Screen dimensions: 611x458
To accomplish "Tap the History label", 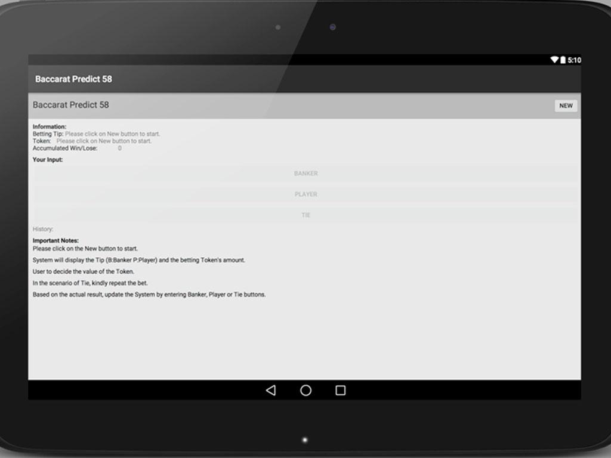I will point(43,229).
